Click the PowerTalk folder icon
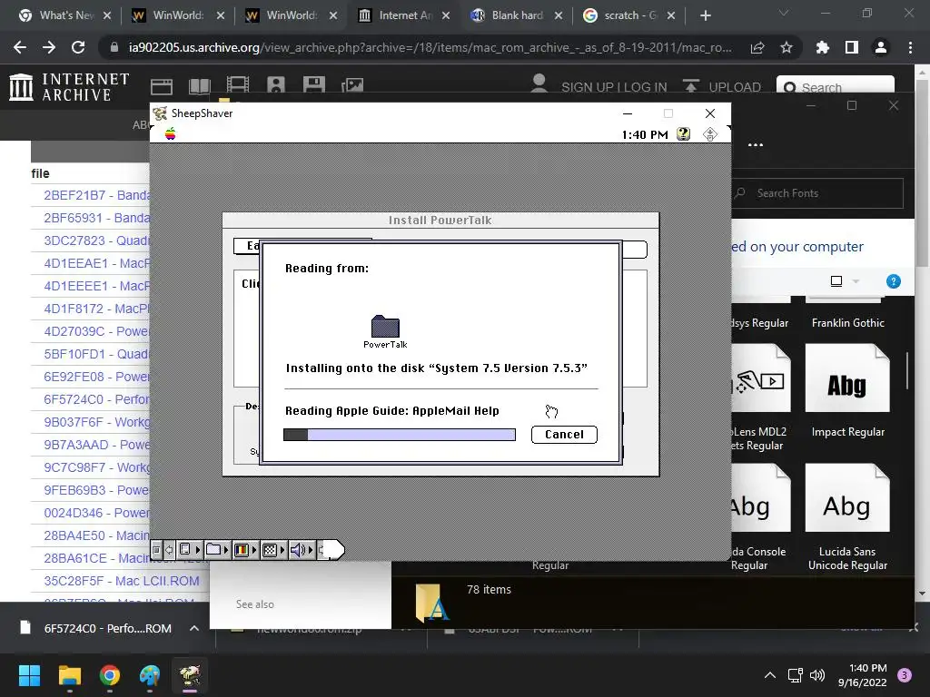 coord(385,327)
